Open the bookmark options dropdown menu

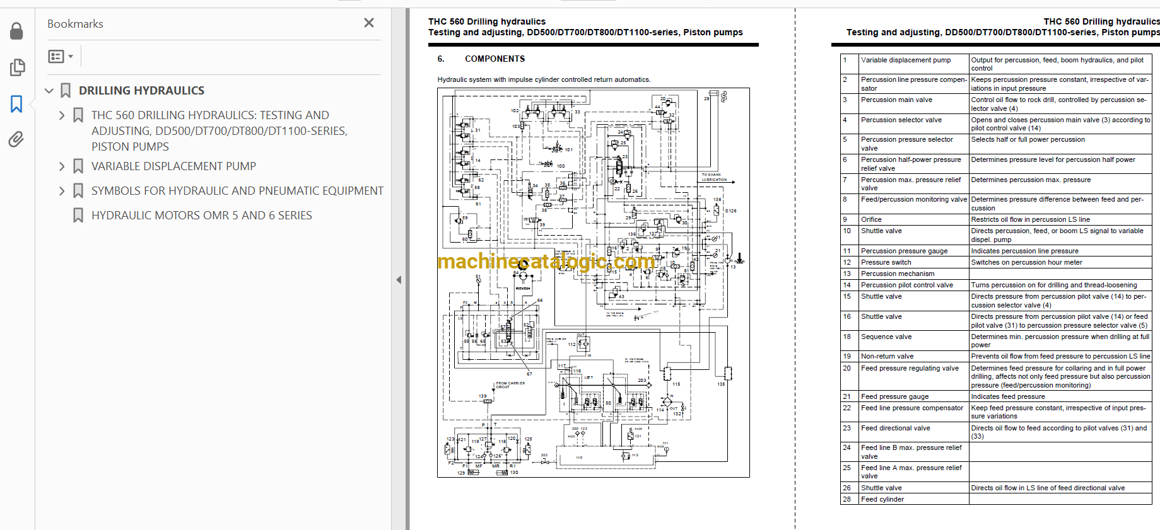click(x=61, y=57)
